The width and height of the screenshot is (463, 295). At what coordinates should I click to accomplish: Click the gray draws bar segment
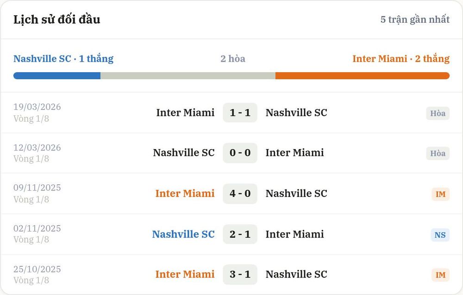pyautogui.click(x=188, y=75)
